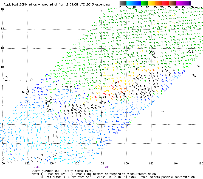203x179 pixels.
Task: Click the 'RapidScat 25KM Winds' title text
Action: (20, 5)
